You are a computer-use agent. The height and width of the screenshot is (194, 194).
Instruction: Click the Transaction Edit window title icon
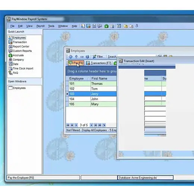tap(121, 61)
